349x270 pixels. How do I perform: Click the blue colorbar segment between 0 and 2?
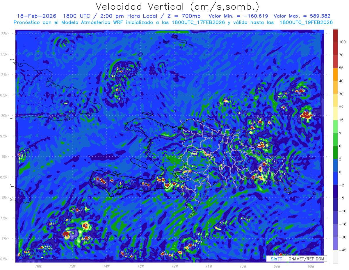[335, 165]
